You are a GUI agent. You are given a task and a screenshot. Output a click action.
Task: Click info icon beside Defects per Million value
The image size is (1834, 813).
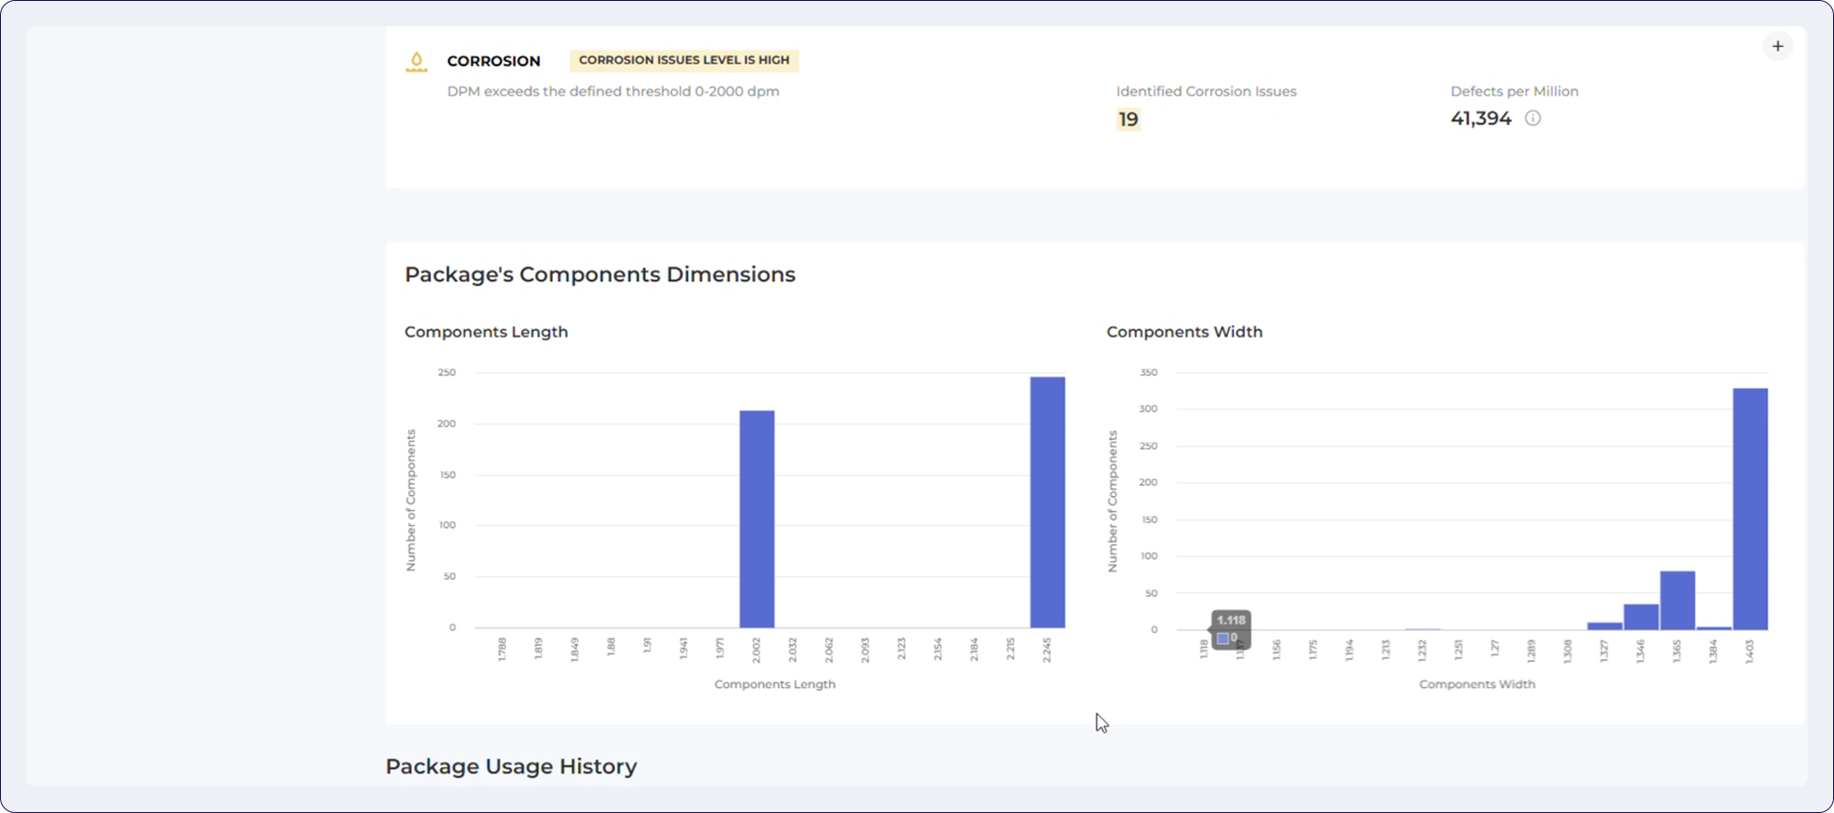click(x=1533, y=118)
